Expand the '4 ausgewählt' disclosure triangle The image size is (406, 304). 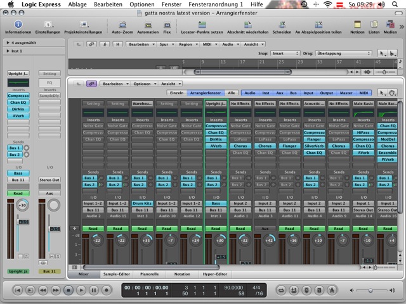click(x=8, y=42)
